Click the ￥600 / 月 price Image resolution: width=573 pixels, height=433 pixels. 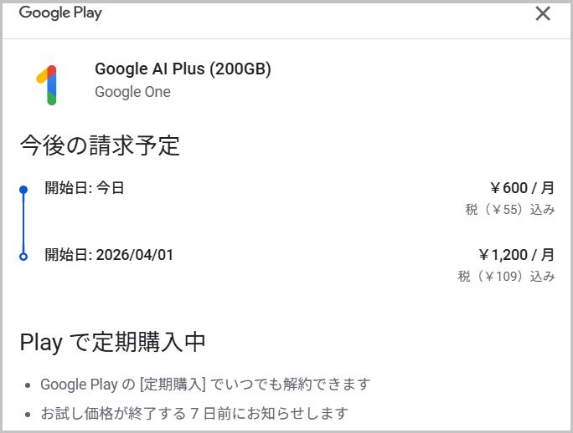522,188
